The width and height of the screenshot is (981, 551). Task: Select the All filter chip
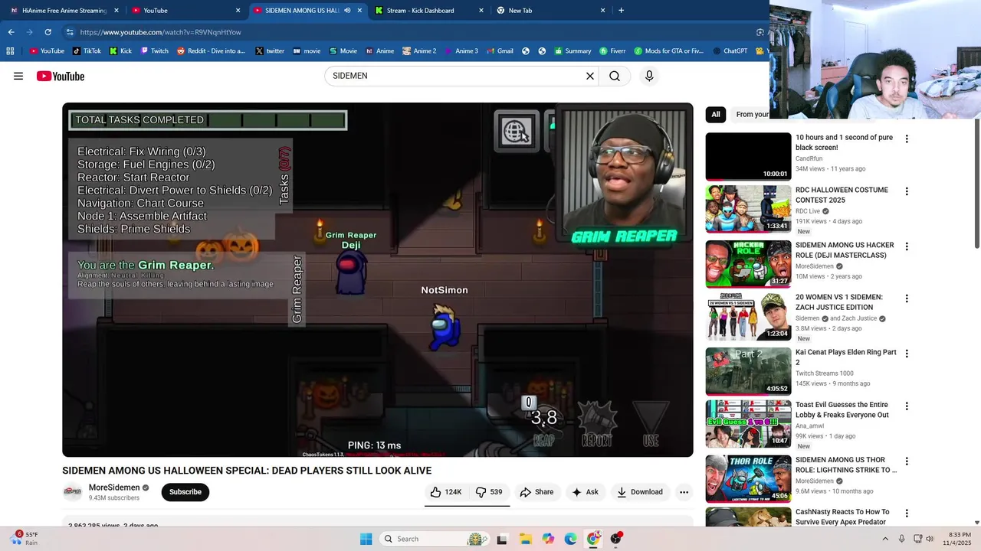716,115
